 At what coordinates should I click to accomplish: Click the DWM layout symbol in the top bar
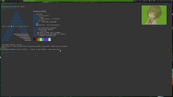(21, 1)
